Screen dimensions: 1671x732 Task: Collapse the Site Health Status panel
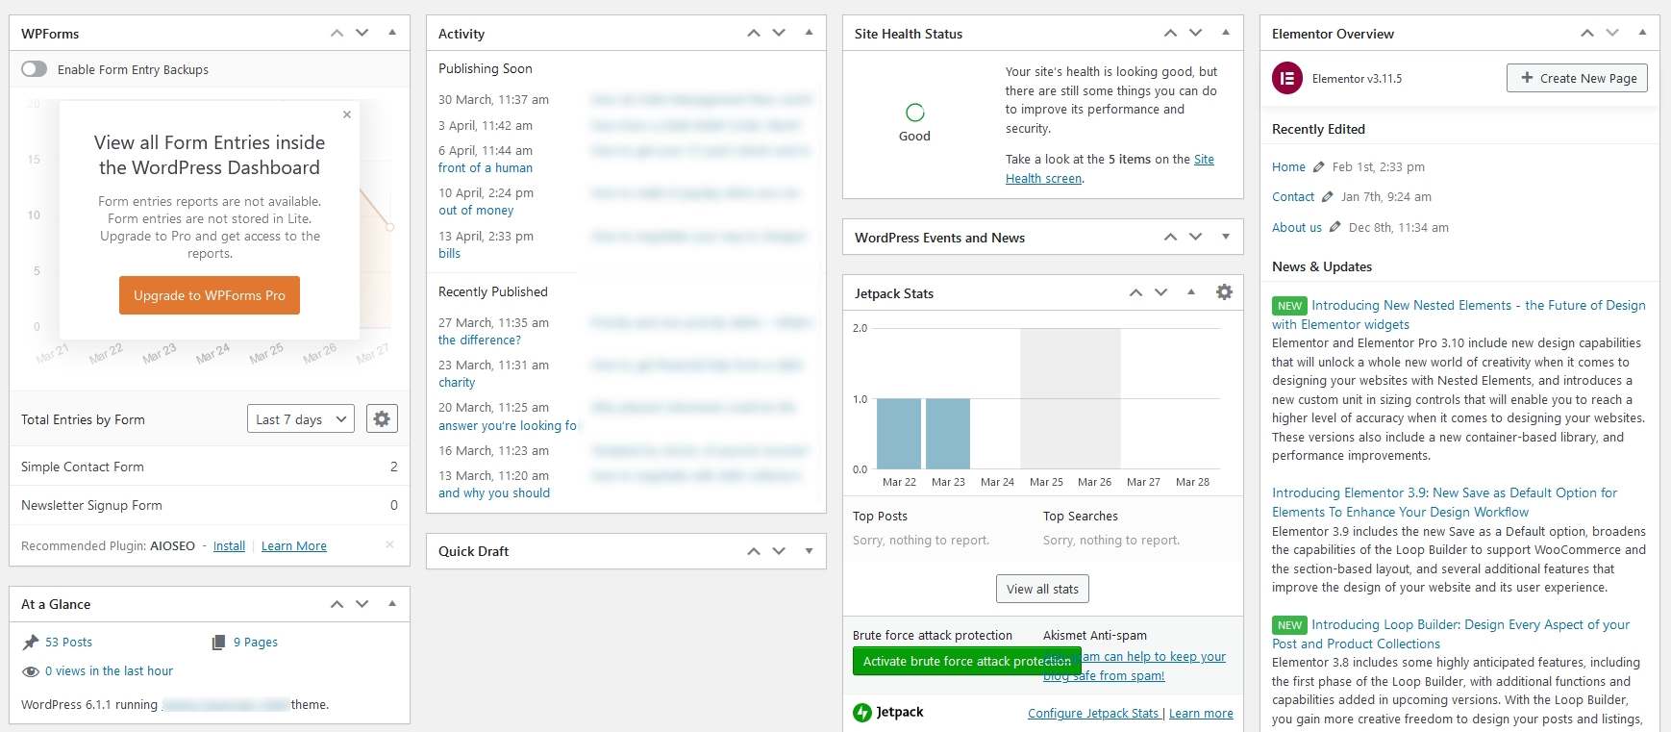tap(1226, 33)
